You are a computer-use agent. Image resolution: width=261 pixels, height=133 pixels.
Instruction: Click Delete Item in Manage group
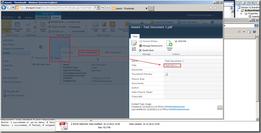[x=146, y=50]
